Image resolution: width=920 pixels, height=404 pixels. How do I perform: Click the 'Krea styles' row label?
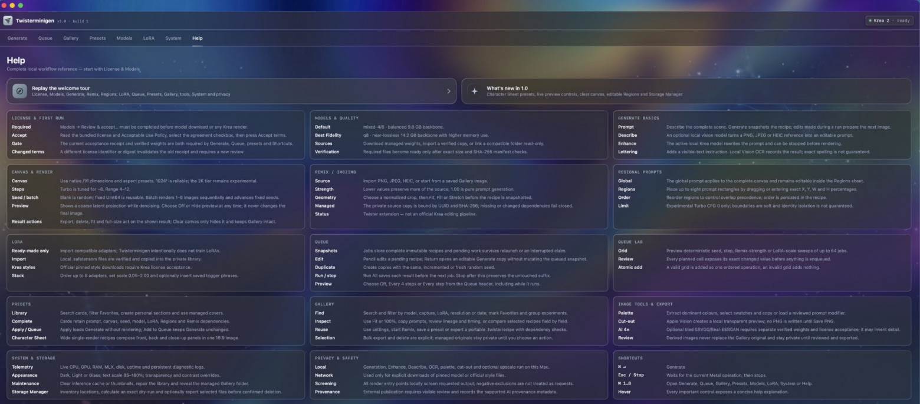click(24, 267)
